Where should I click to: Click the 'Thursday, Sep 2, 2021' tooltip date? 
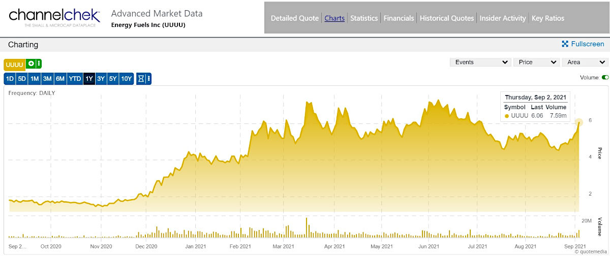tap(536, 98)
